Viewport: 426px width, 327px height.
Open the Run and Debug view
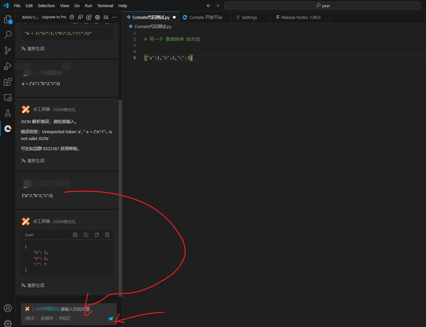coord(8,66)
